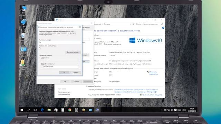Select the workgroup radio button
This screenshot has width=221, height=124.
tap(42, 64)
